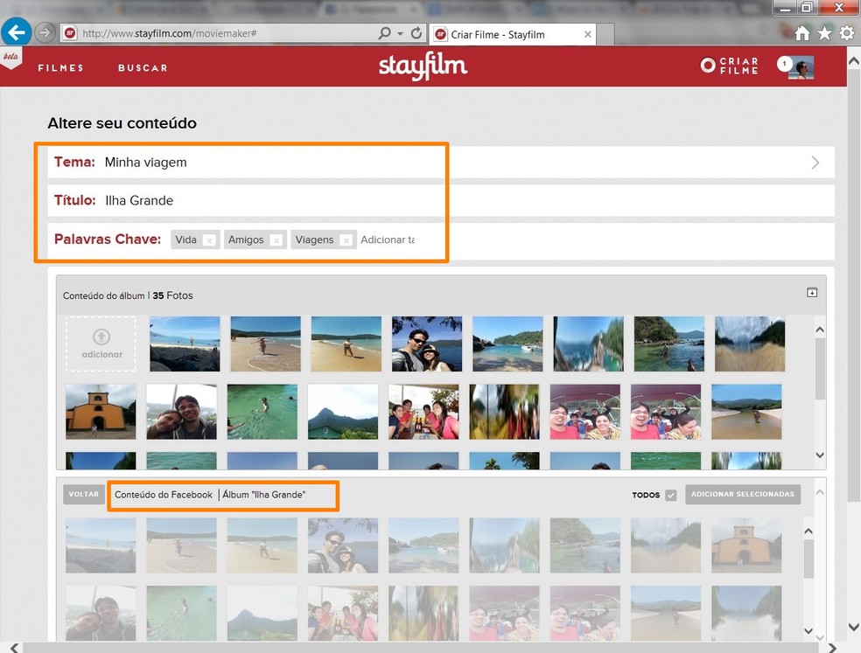The width and height of the screenshot is (861, 653).
Task: Click the search magnifier in address bar
Action: (384, 33)
